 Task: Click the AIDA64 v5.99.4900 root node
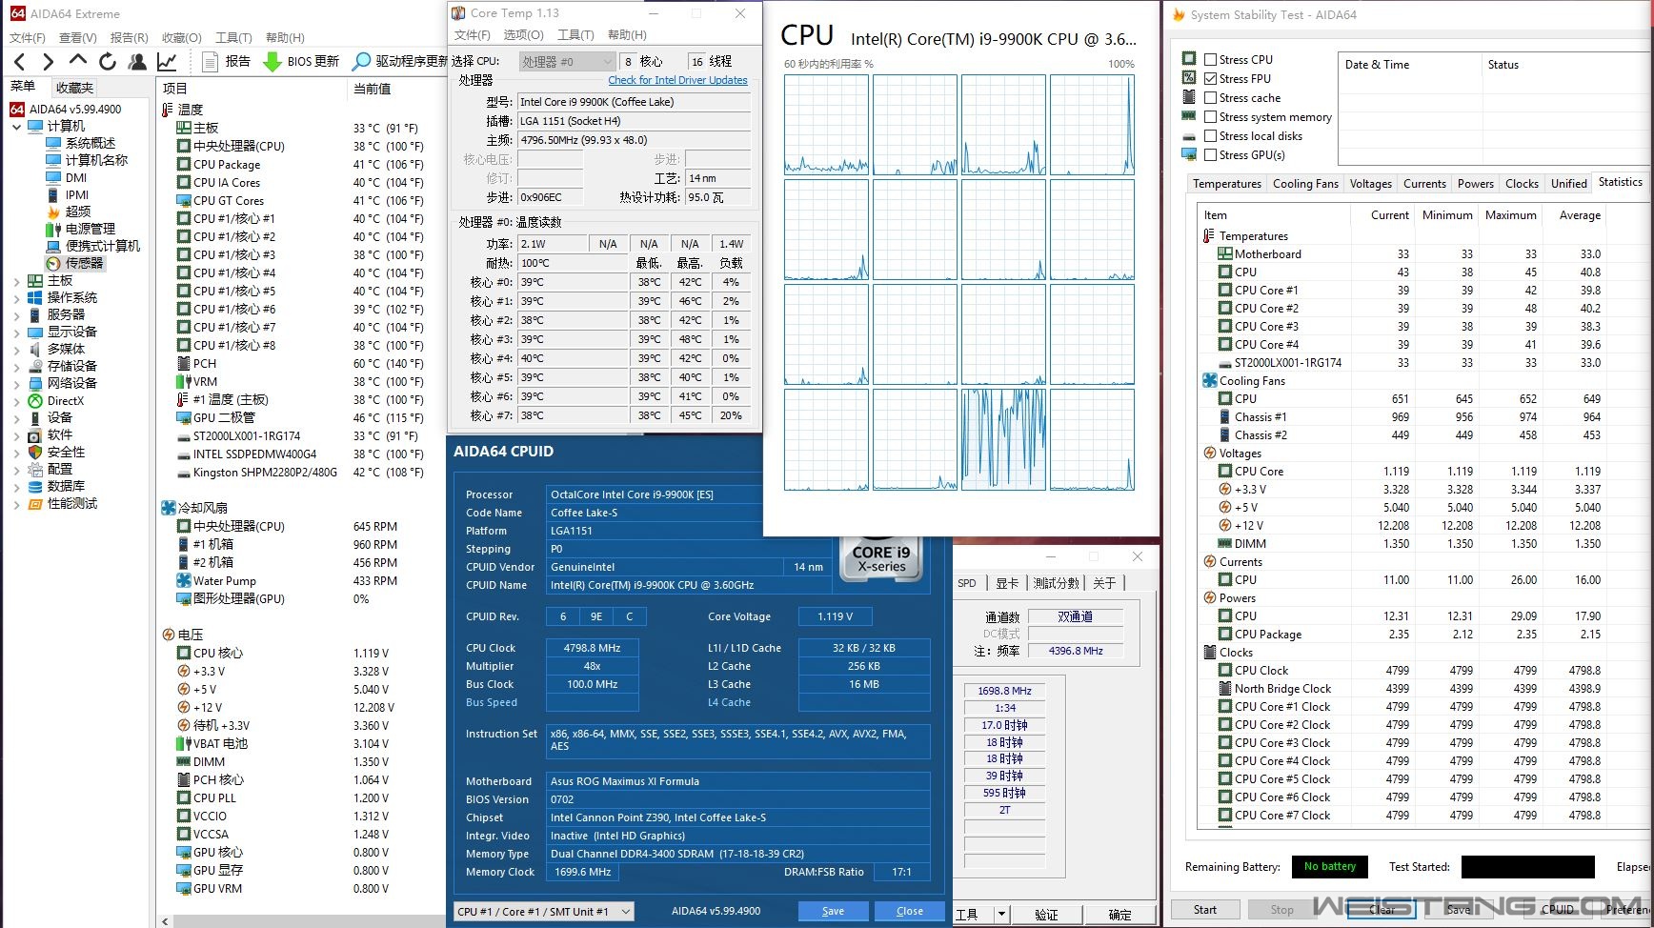[x=67, y=109]
